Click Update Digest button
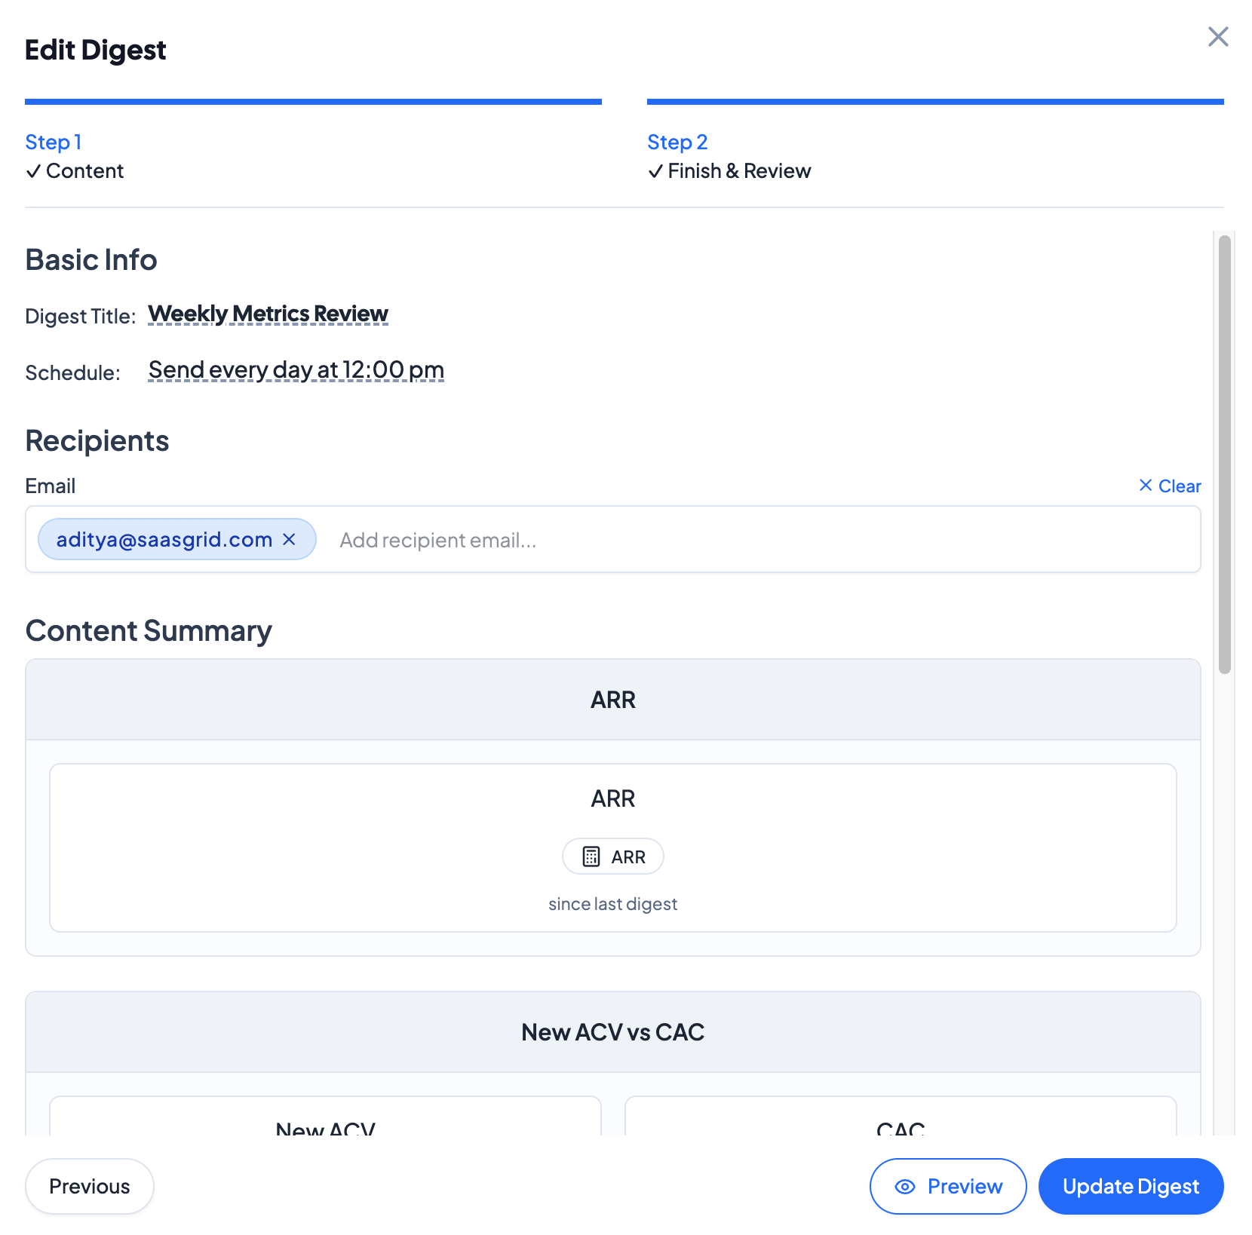 pos(1130,1187)
